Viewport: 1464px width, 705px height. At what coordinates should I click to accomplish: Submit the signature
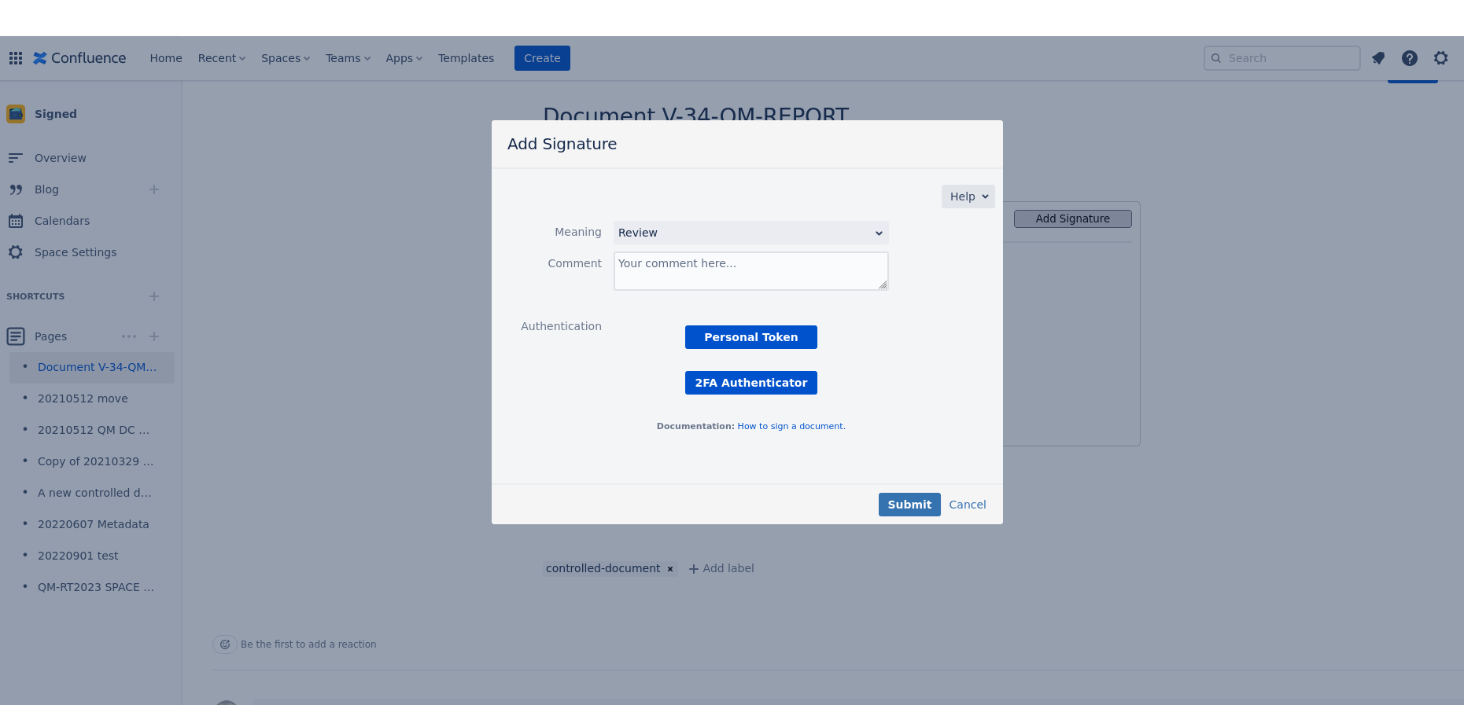[x=909, y=505]
